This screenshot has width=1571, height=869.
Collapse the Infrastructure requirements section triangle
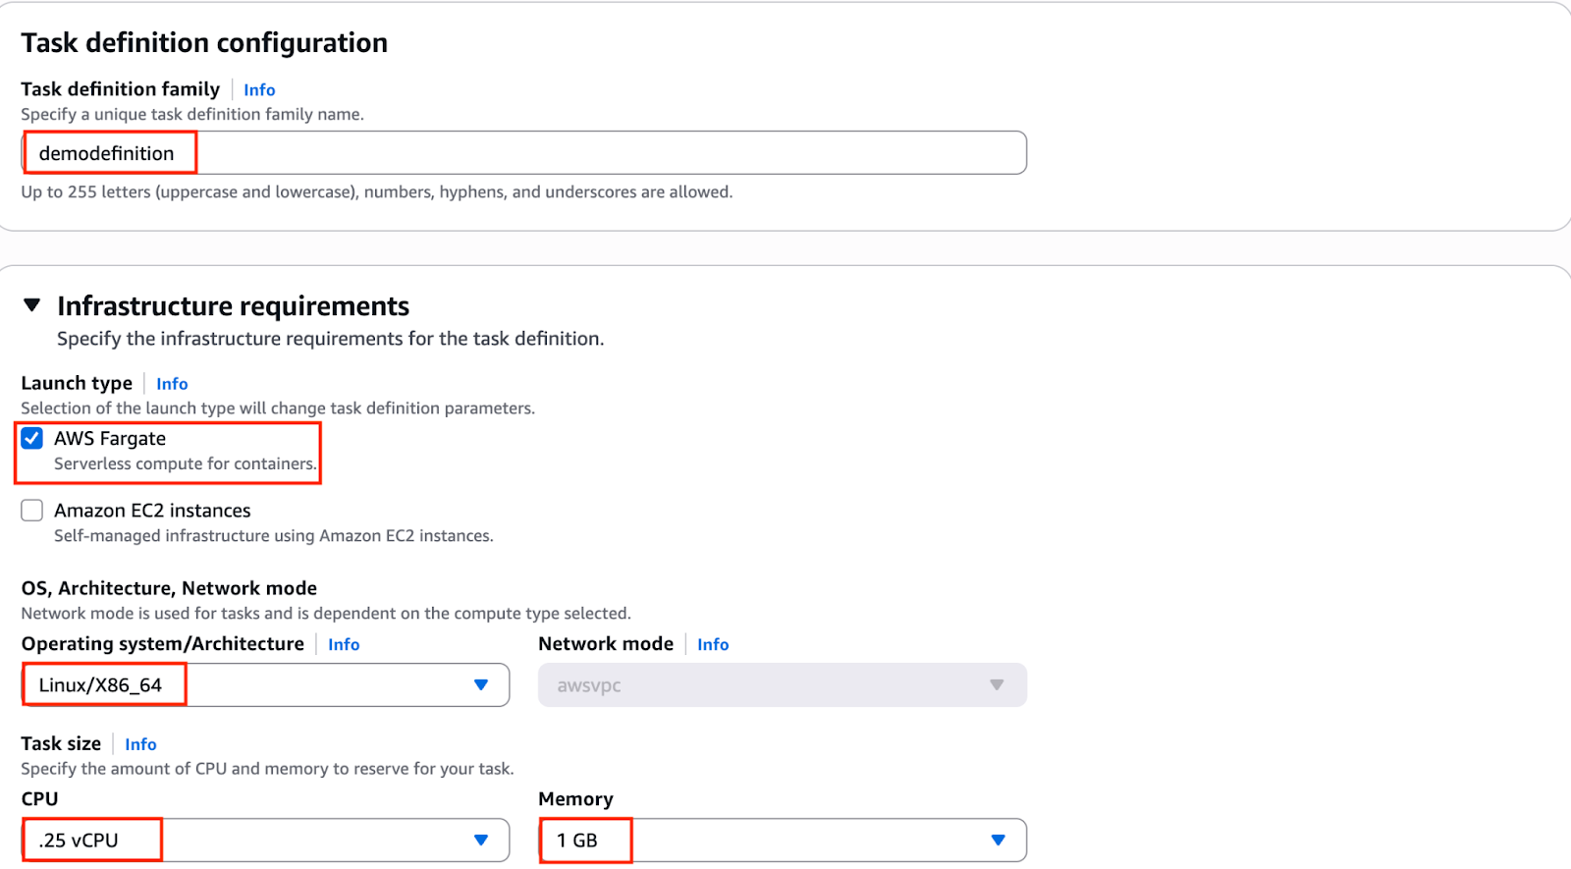[31, 305]
